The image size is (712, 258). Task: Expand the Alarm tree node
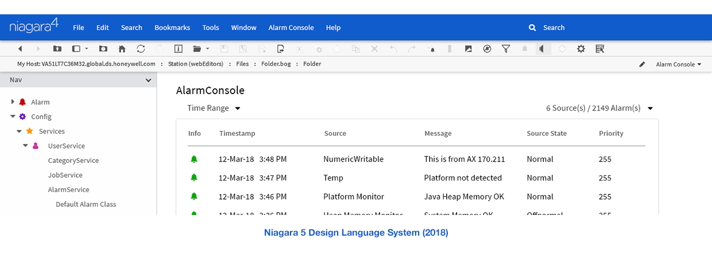point(13,101)
